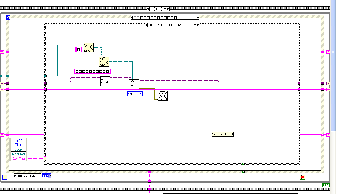Click the green True boolean constant
338x194 pixels.
(326, 185)
